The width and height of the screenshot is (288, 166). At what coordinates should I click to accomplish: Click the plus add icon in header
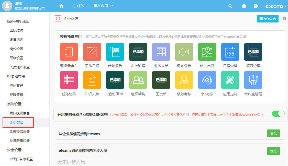[x=244, y=6]
